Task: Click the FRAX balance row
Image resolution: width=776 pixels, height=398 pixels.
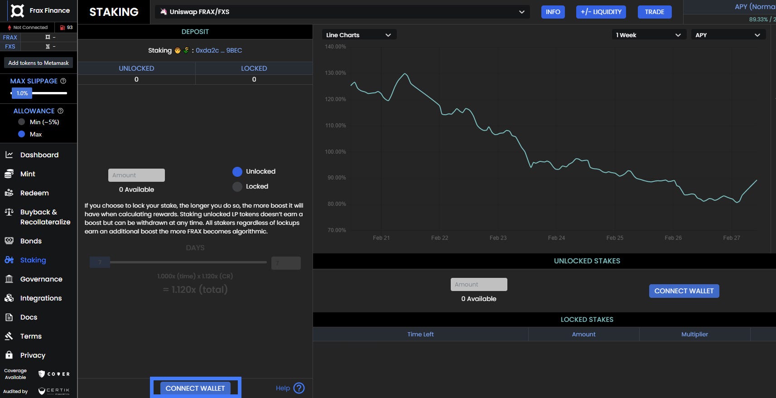Action: pyautogui.click(x=39, y=37)
